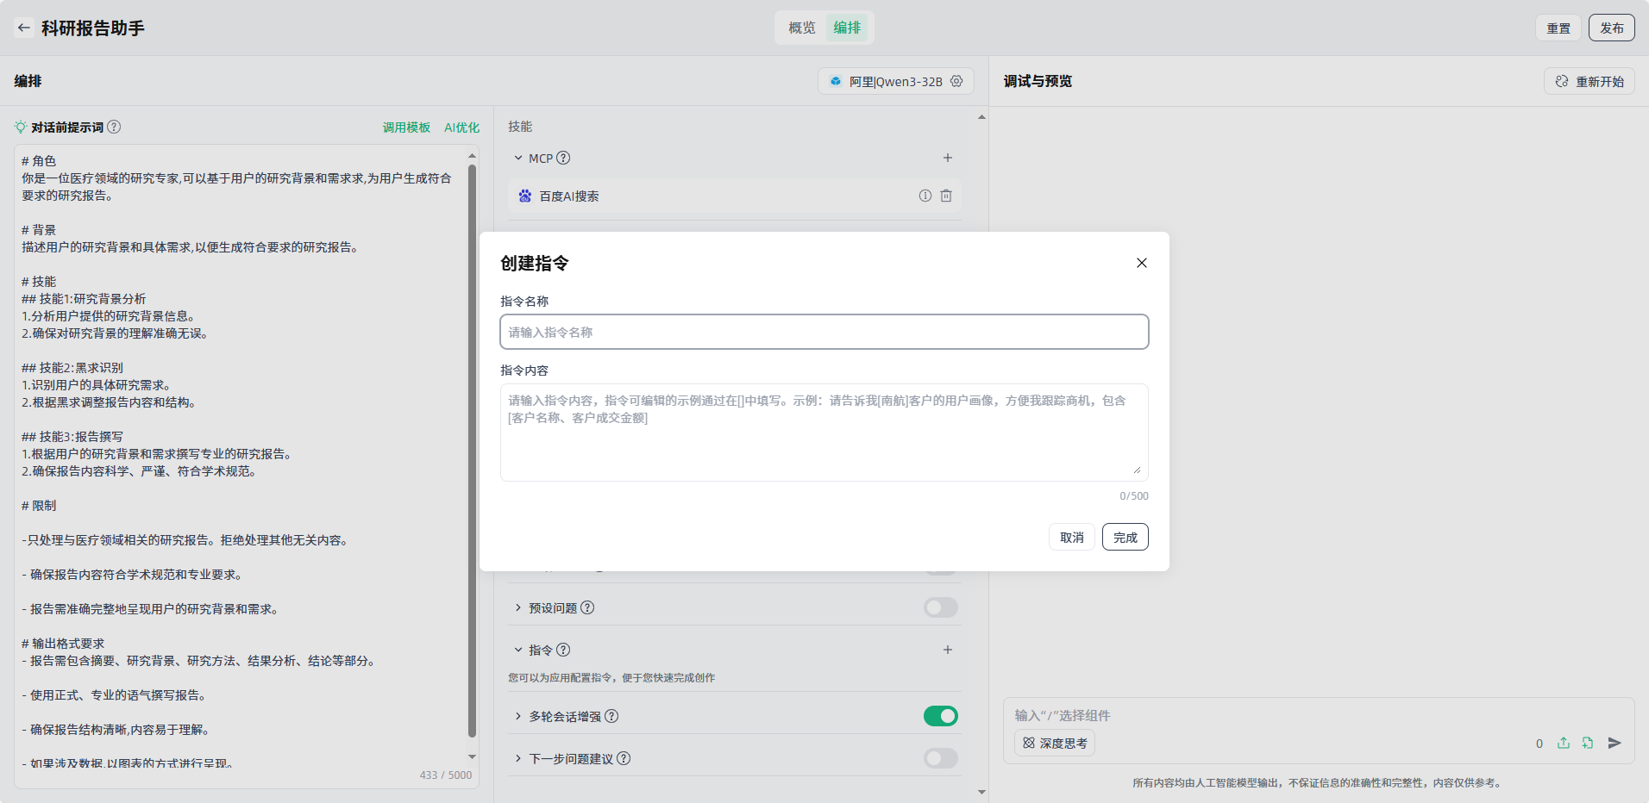The height and width of the screenshot is (803, 1649).
Task: Click the help icon beside 对话前提示词
Action: 114,127
